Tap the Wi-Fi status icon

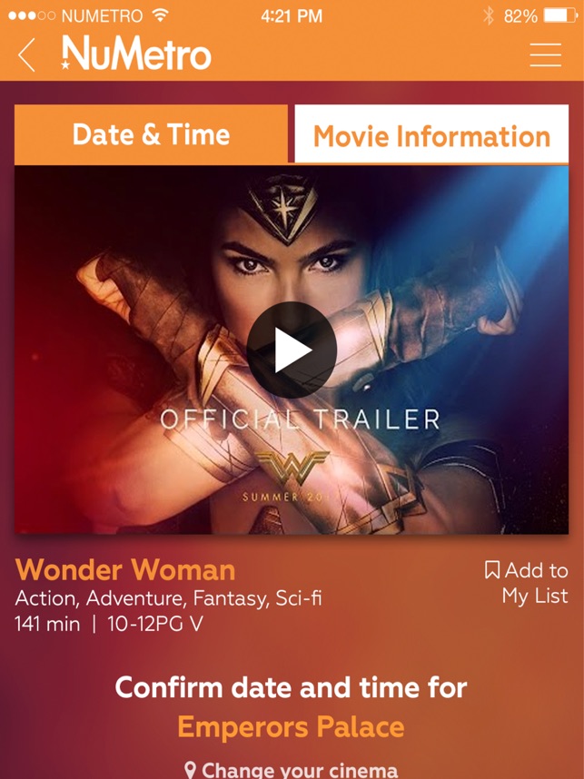pyautogui.click(x=160, y=15)
